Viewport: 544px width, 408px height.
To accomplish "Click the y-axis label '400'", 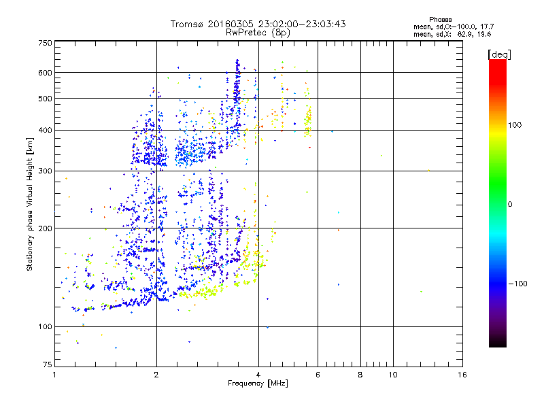I will [45, 130].
